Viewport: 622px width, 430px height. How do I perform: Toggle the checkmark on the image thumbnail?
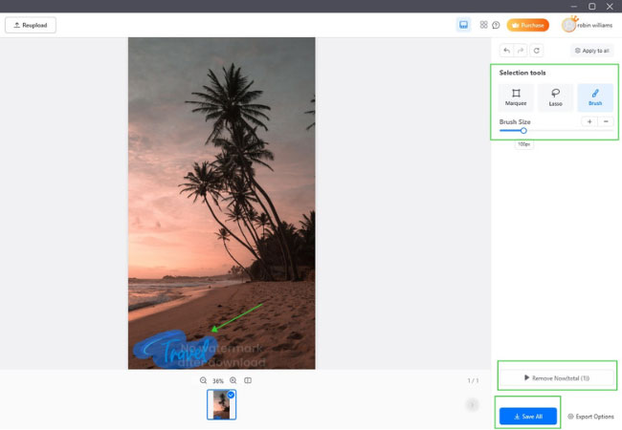tap(231, 394)
